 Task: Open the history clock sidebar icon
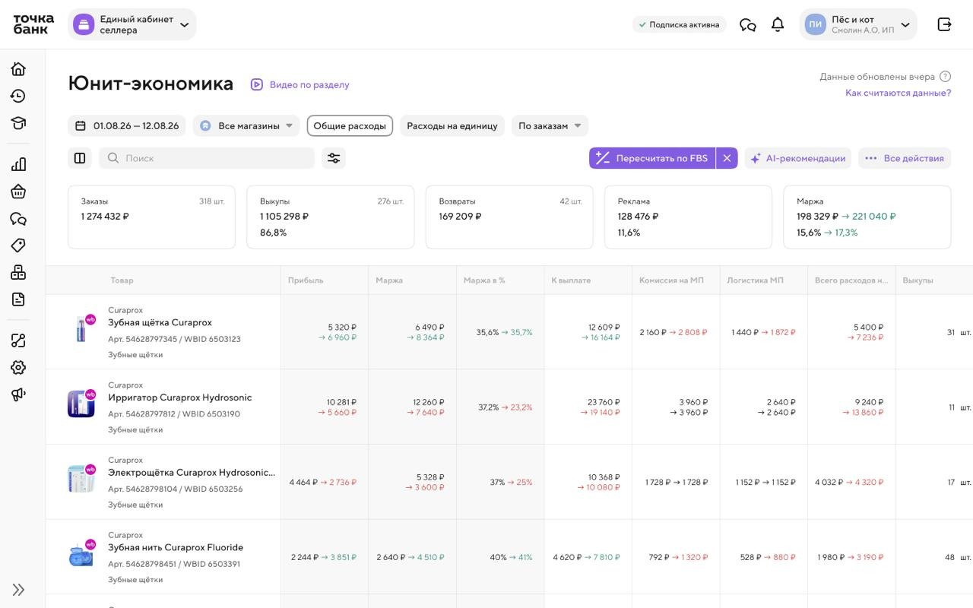(18, 96)
